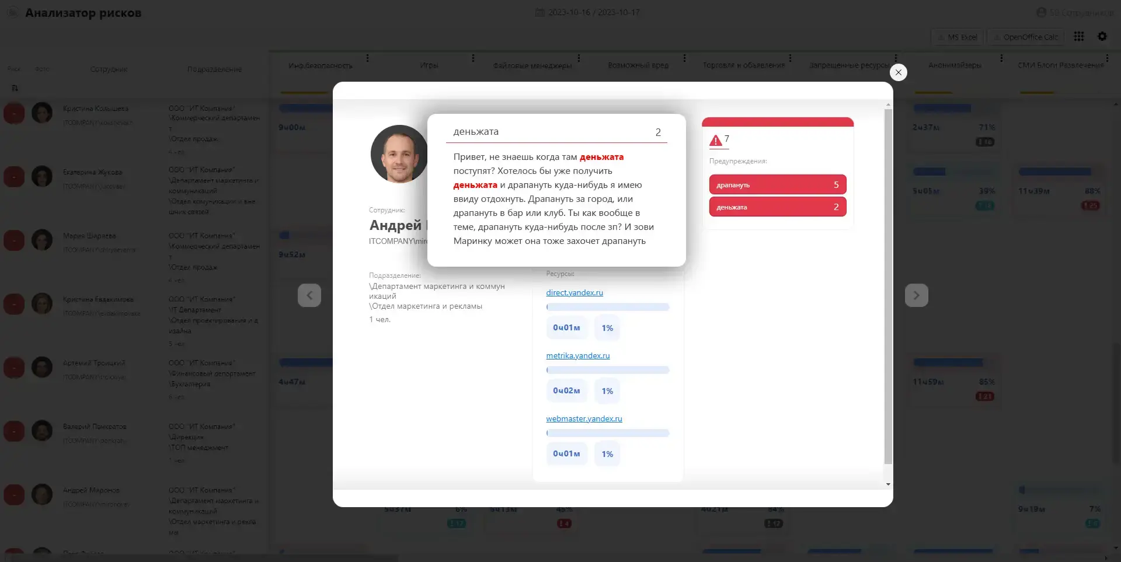Image resolution: width=1121 pixels, height=562 pixels.
Task: Click the warning triangle icon
Action: pyautogui.click(x=715, y=141)
